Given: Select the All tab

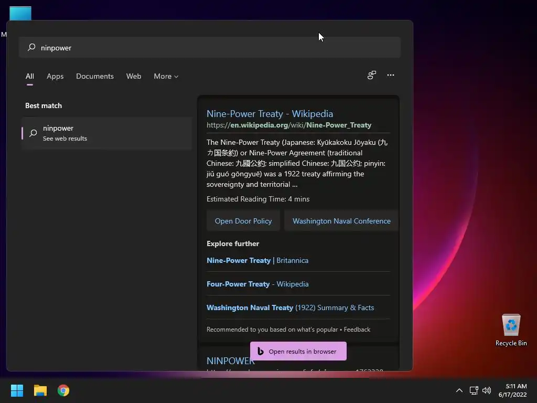Looking at the screenshot, I should (x=30, y=76).
